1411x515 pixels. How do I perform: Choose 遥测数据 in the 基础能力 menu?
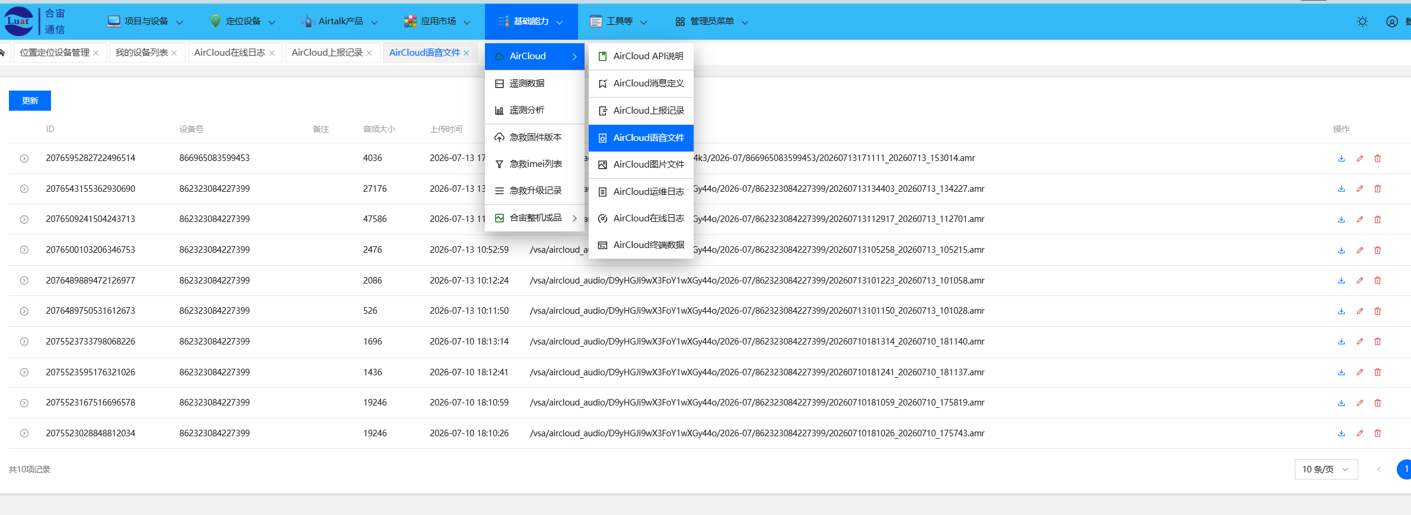click(x=535, y=83)
